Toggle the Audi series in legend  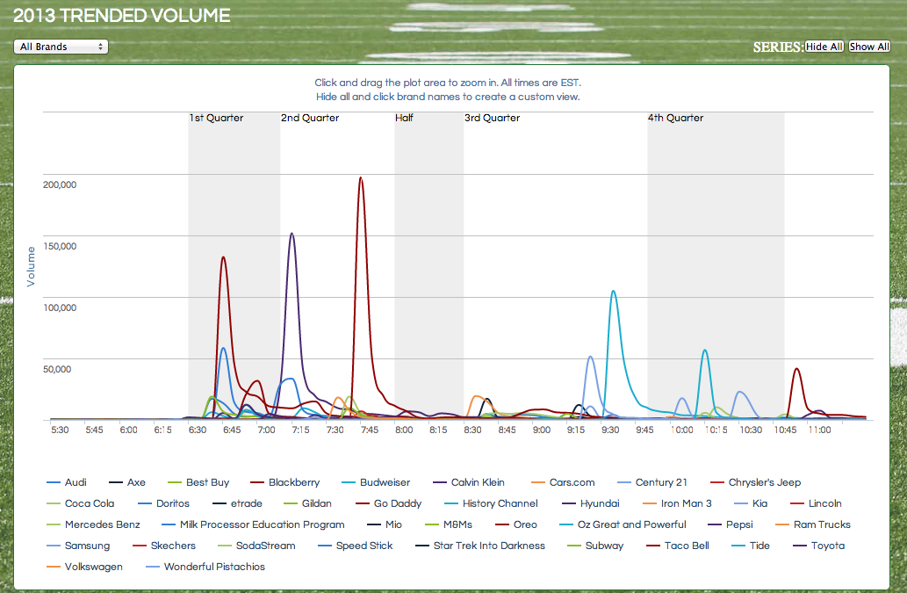tap(76, 482)
